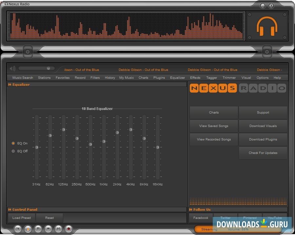Select EQ Off
295x235 pixels.
click(13, 151)
